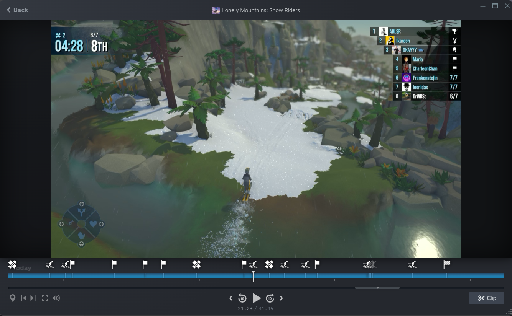This screenshot has width=512, height=316.
Task: Add a marker with the pin icon
Action: pyautogui.click(x=13, y=298)
